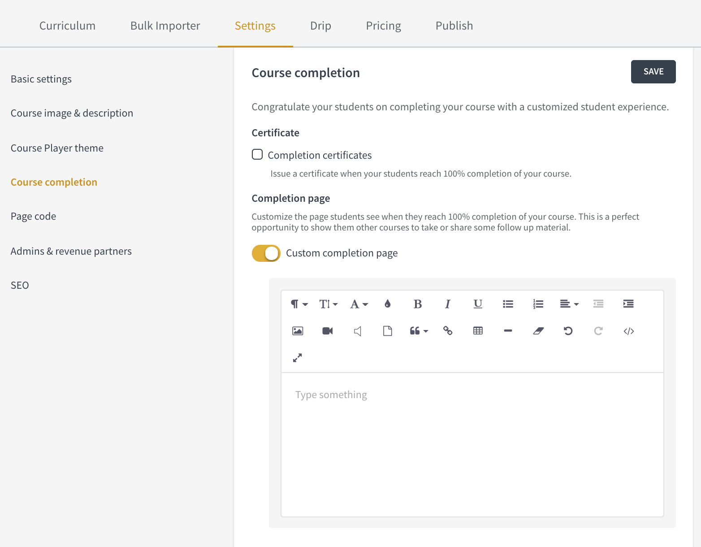Screen dimensions: 701x547
Task: Open the font family dropdown
Action: 359,304
